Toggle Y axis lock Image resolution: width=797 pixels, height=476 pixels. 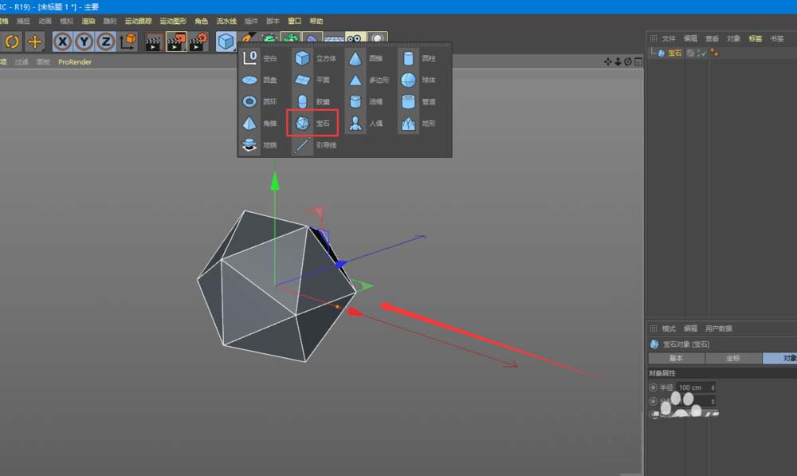(x=84, y=41)
